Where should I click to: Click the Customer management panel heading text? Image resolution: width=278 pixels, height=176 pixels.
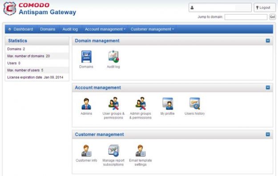coord(99,134)
